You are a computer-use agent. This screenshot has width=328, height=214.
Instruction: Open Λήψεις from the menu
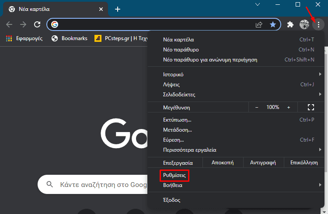(x=236, y=85)
